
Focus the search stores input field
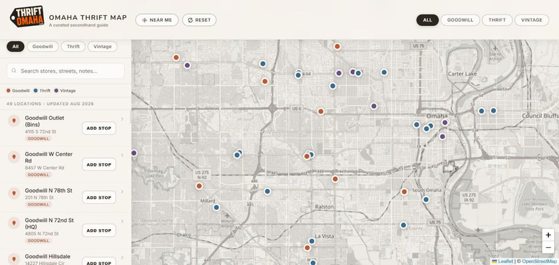click(66, 71)
